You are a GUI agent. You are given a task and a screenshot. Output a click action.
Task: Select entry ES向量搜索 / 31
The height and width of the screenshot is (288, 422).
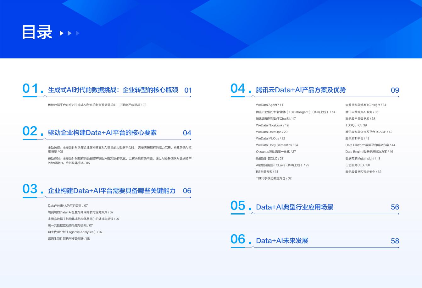tap(267, 172)
